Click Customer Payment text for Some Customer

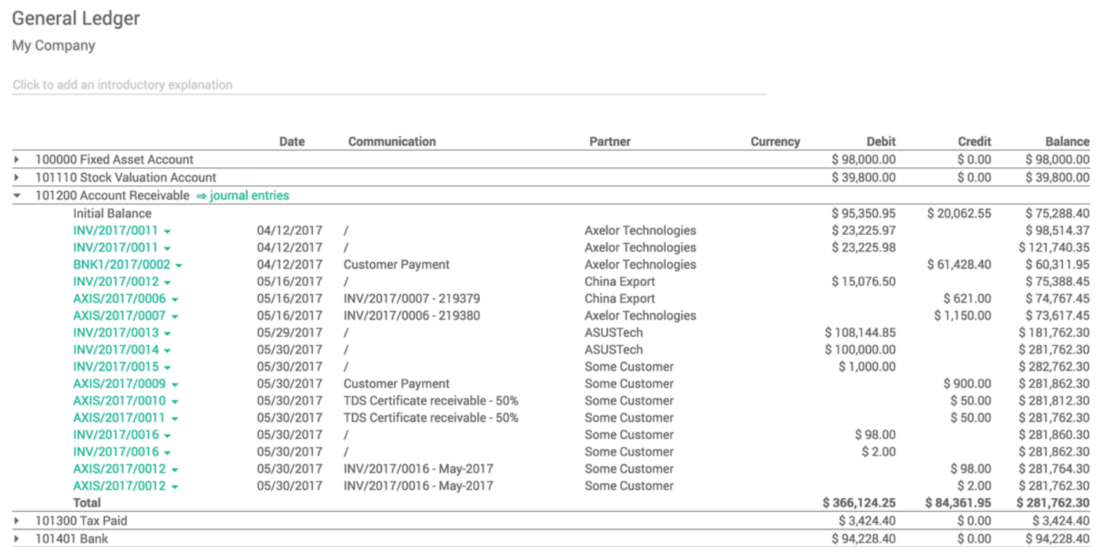pos(397,384)
